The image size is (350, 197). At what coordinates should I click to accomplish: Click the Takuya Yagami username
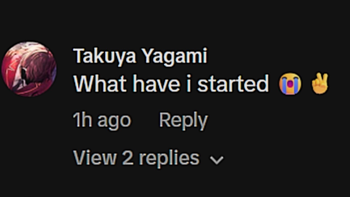tap(140, 56)
